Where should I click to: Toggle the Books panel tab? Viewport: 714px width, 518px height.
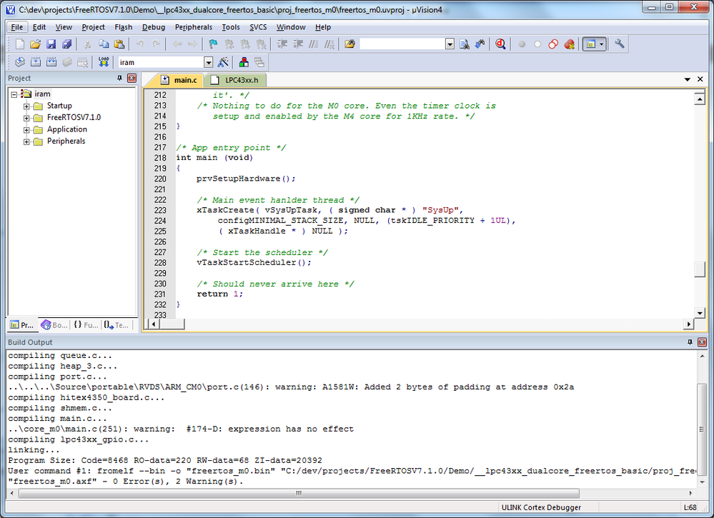coord(54,325)
